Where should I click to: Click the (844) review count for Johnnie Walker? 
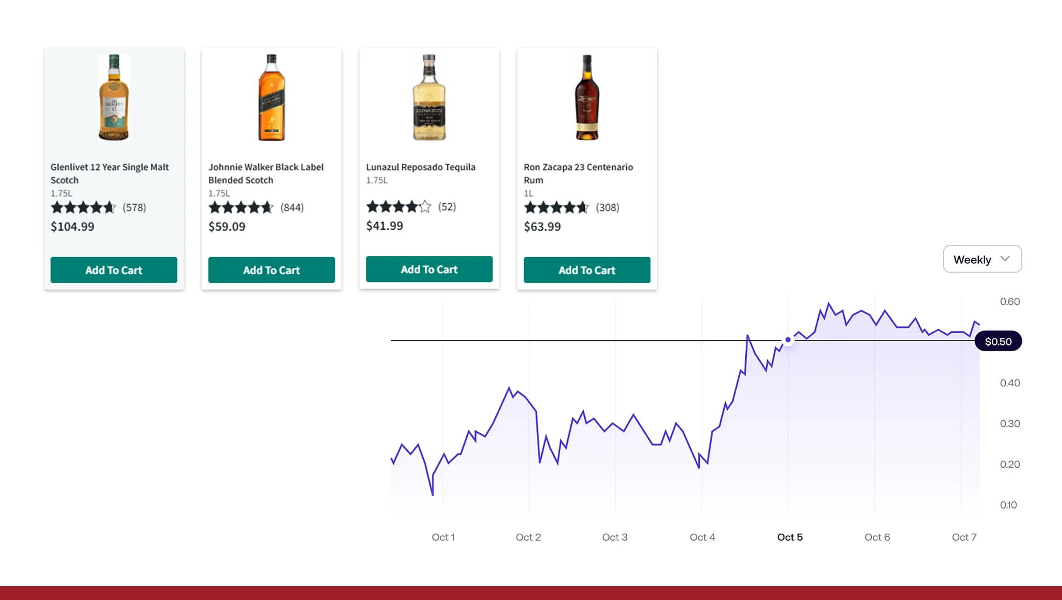(291, 208)
